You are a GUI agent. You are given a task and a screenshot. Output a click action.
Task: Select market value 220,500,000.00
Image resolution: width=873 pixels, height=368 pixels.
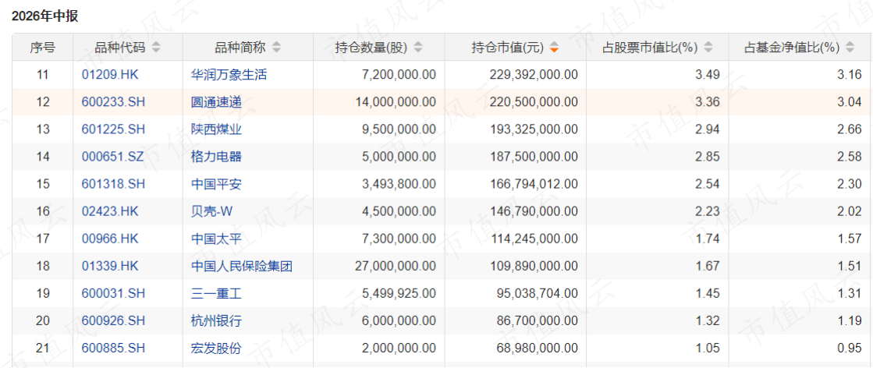pos(534,102)
